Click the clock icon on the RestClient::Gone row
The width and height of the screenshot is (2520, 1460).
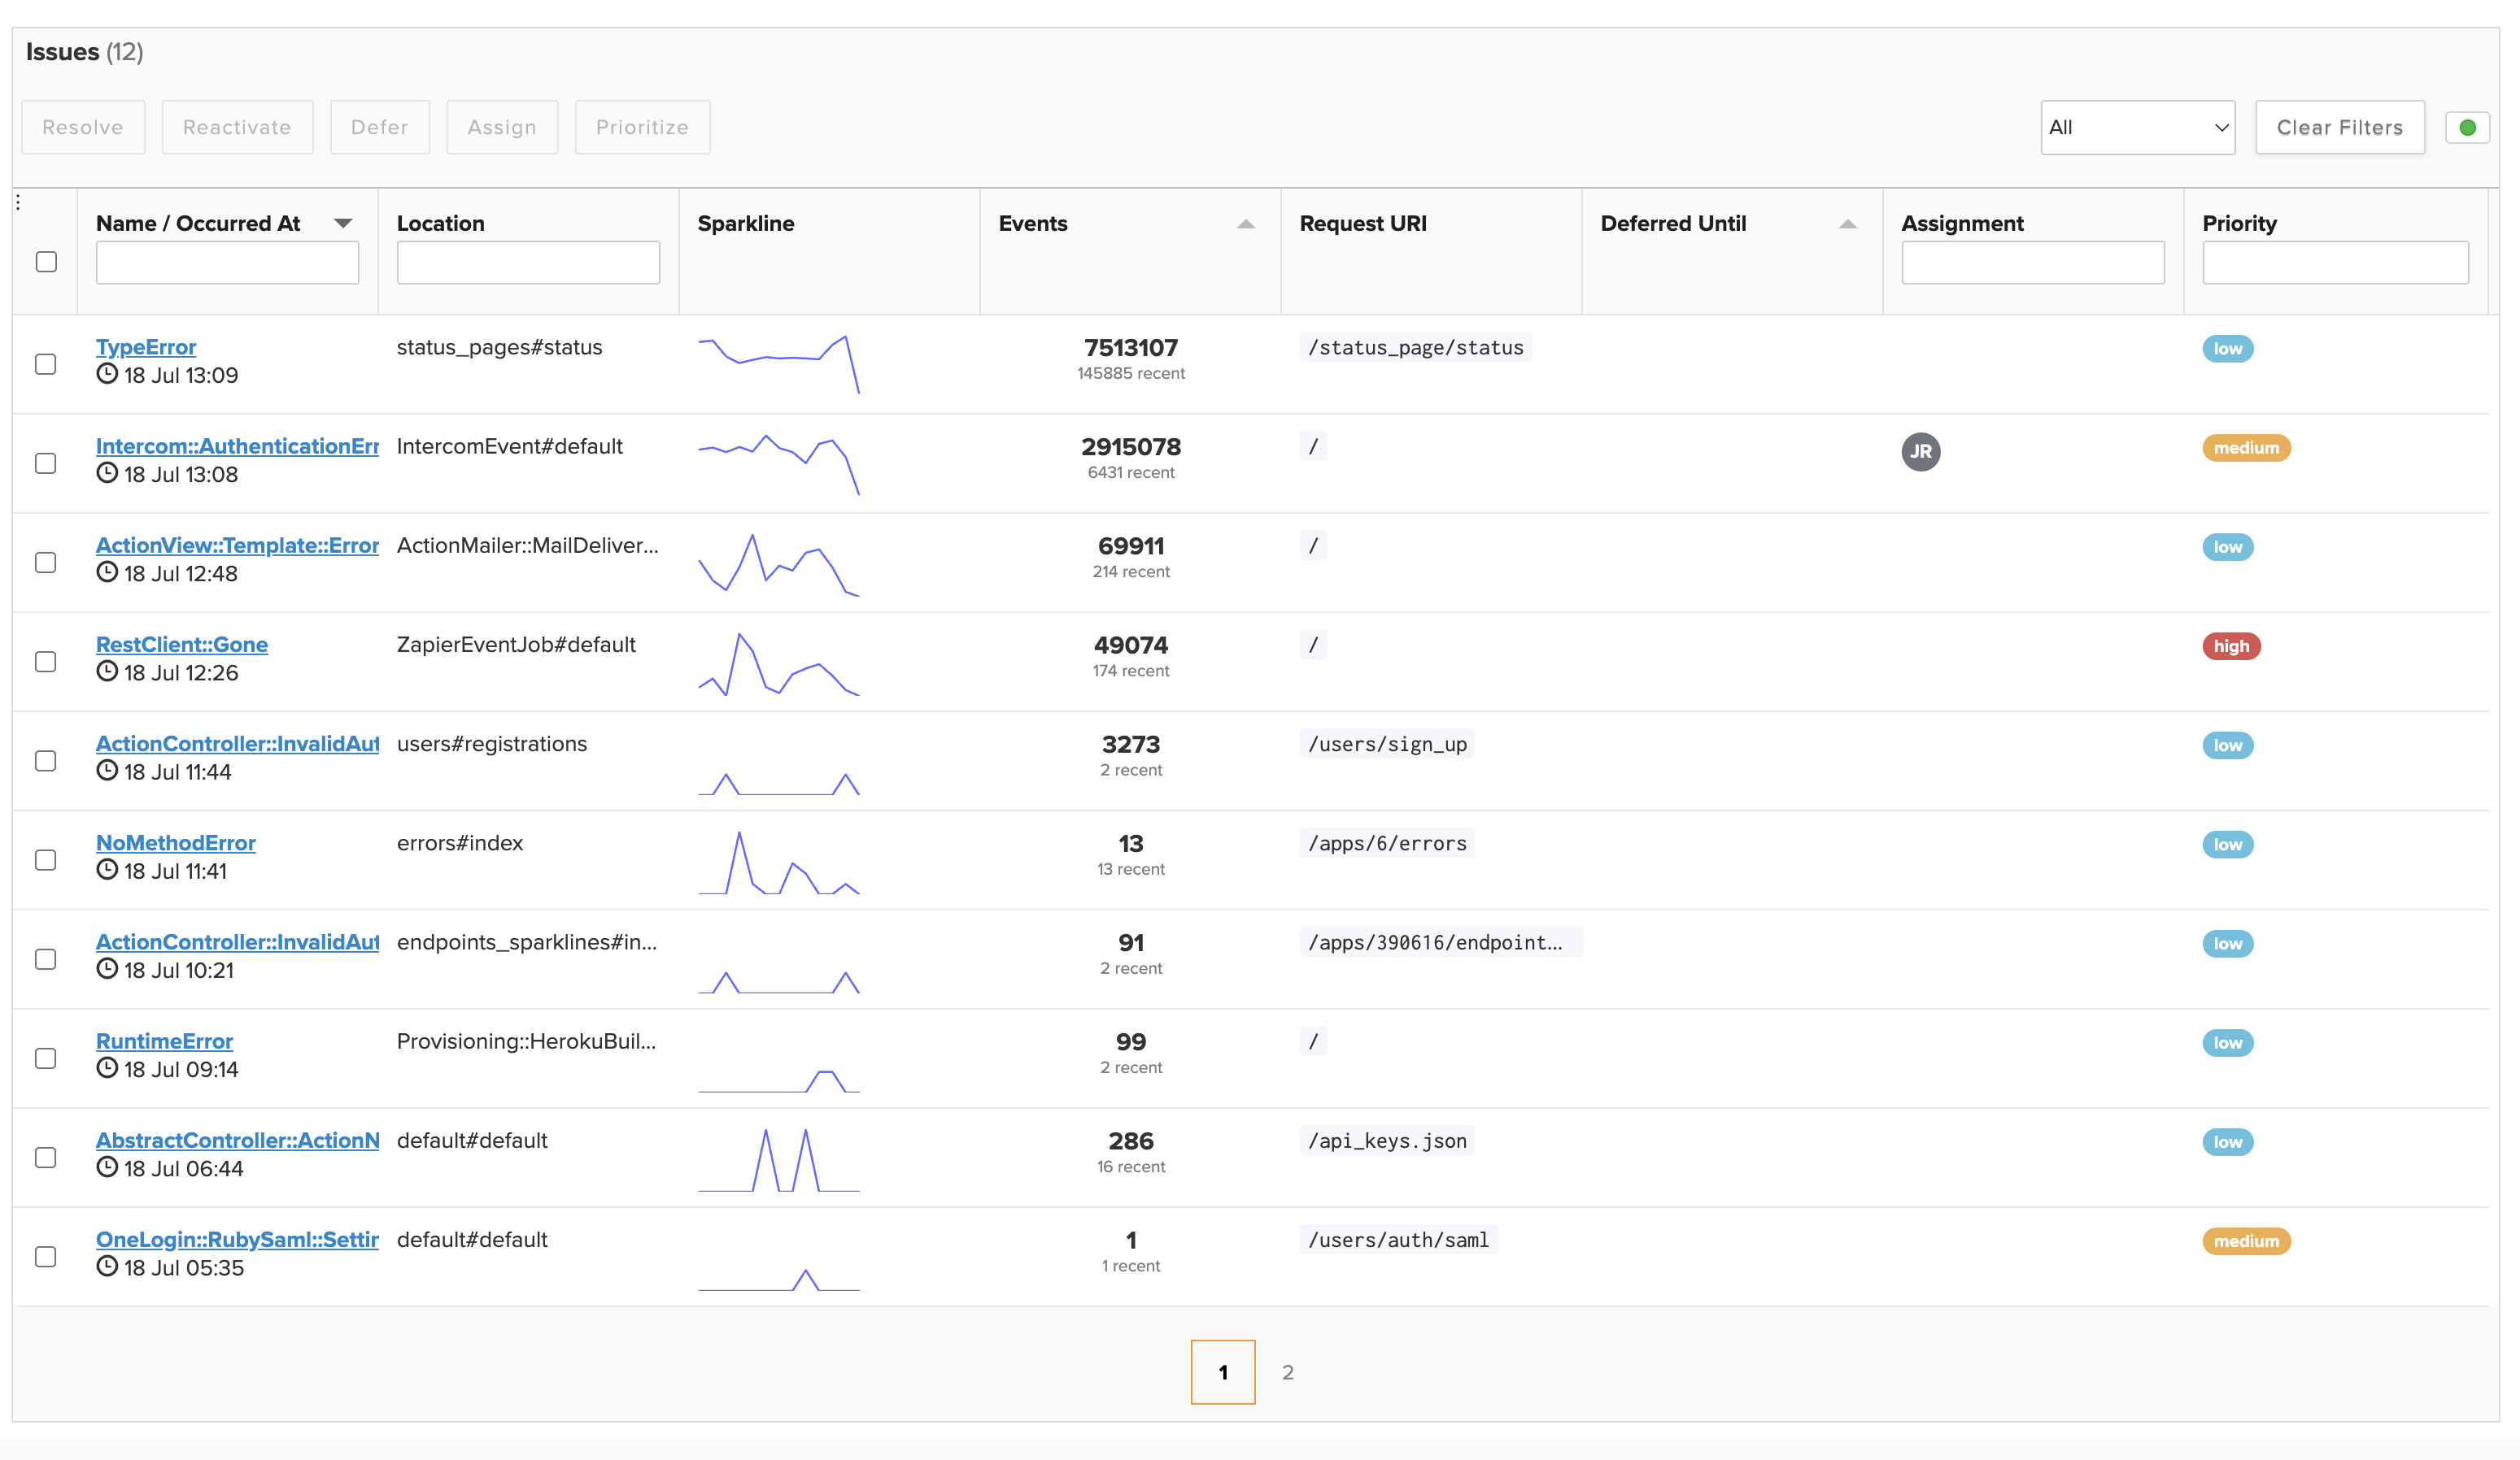pos(107,671)
